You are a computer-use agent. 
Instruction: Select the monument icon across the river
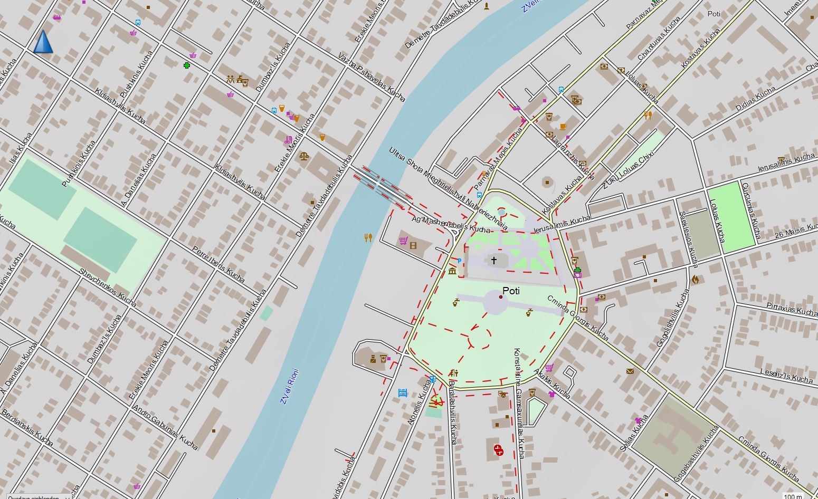click(487, 6)
